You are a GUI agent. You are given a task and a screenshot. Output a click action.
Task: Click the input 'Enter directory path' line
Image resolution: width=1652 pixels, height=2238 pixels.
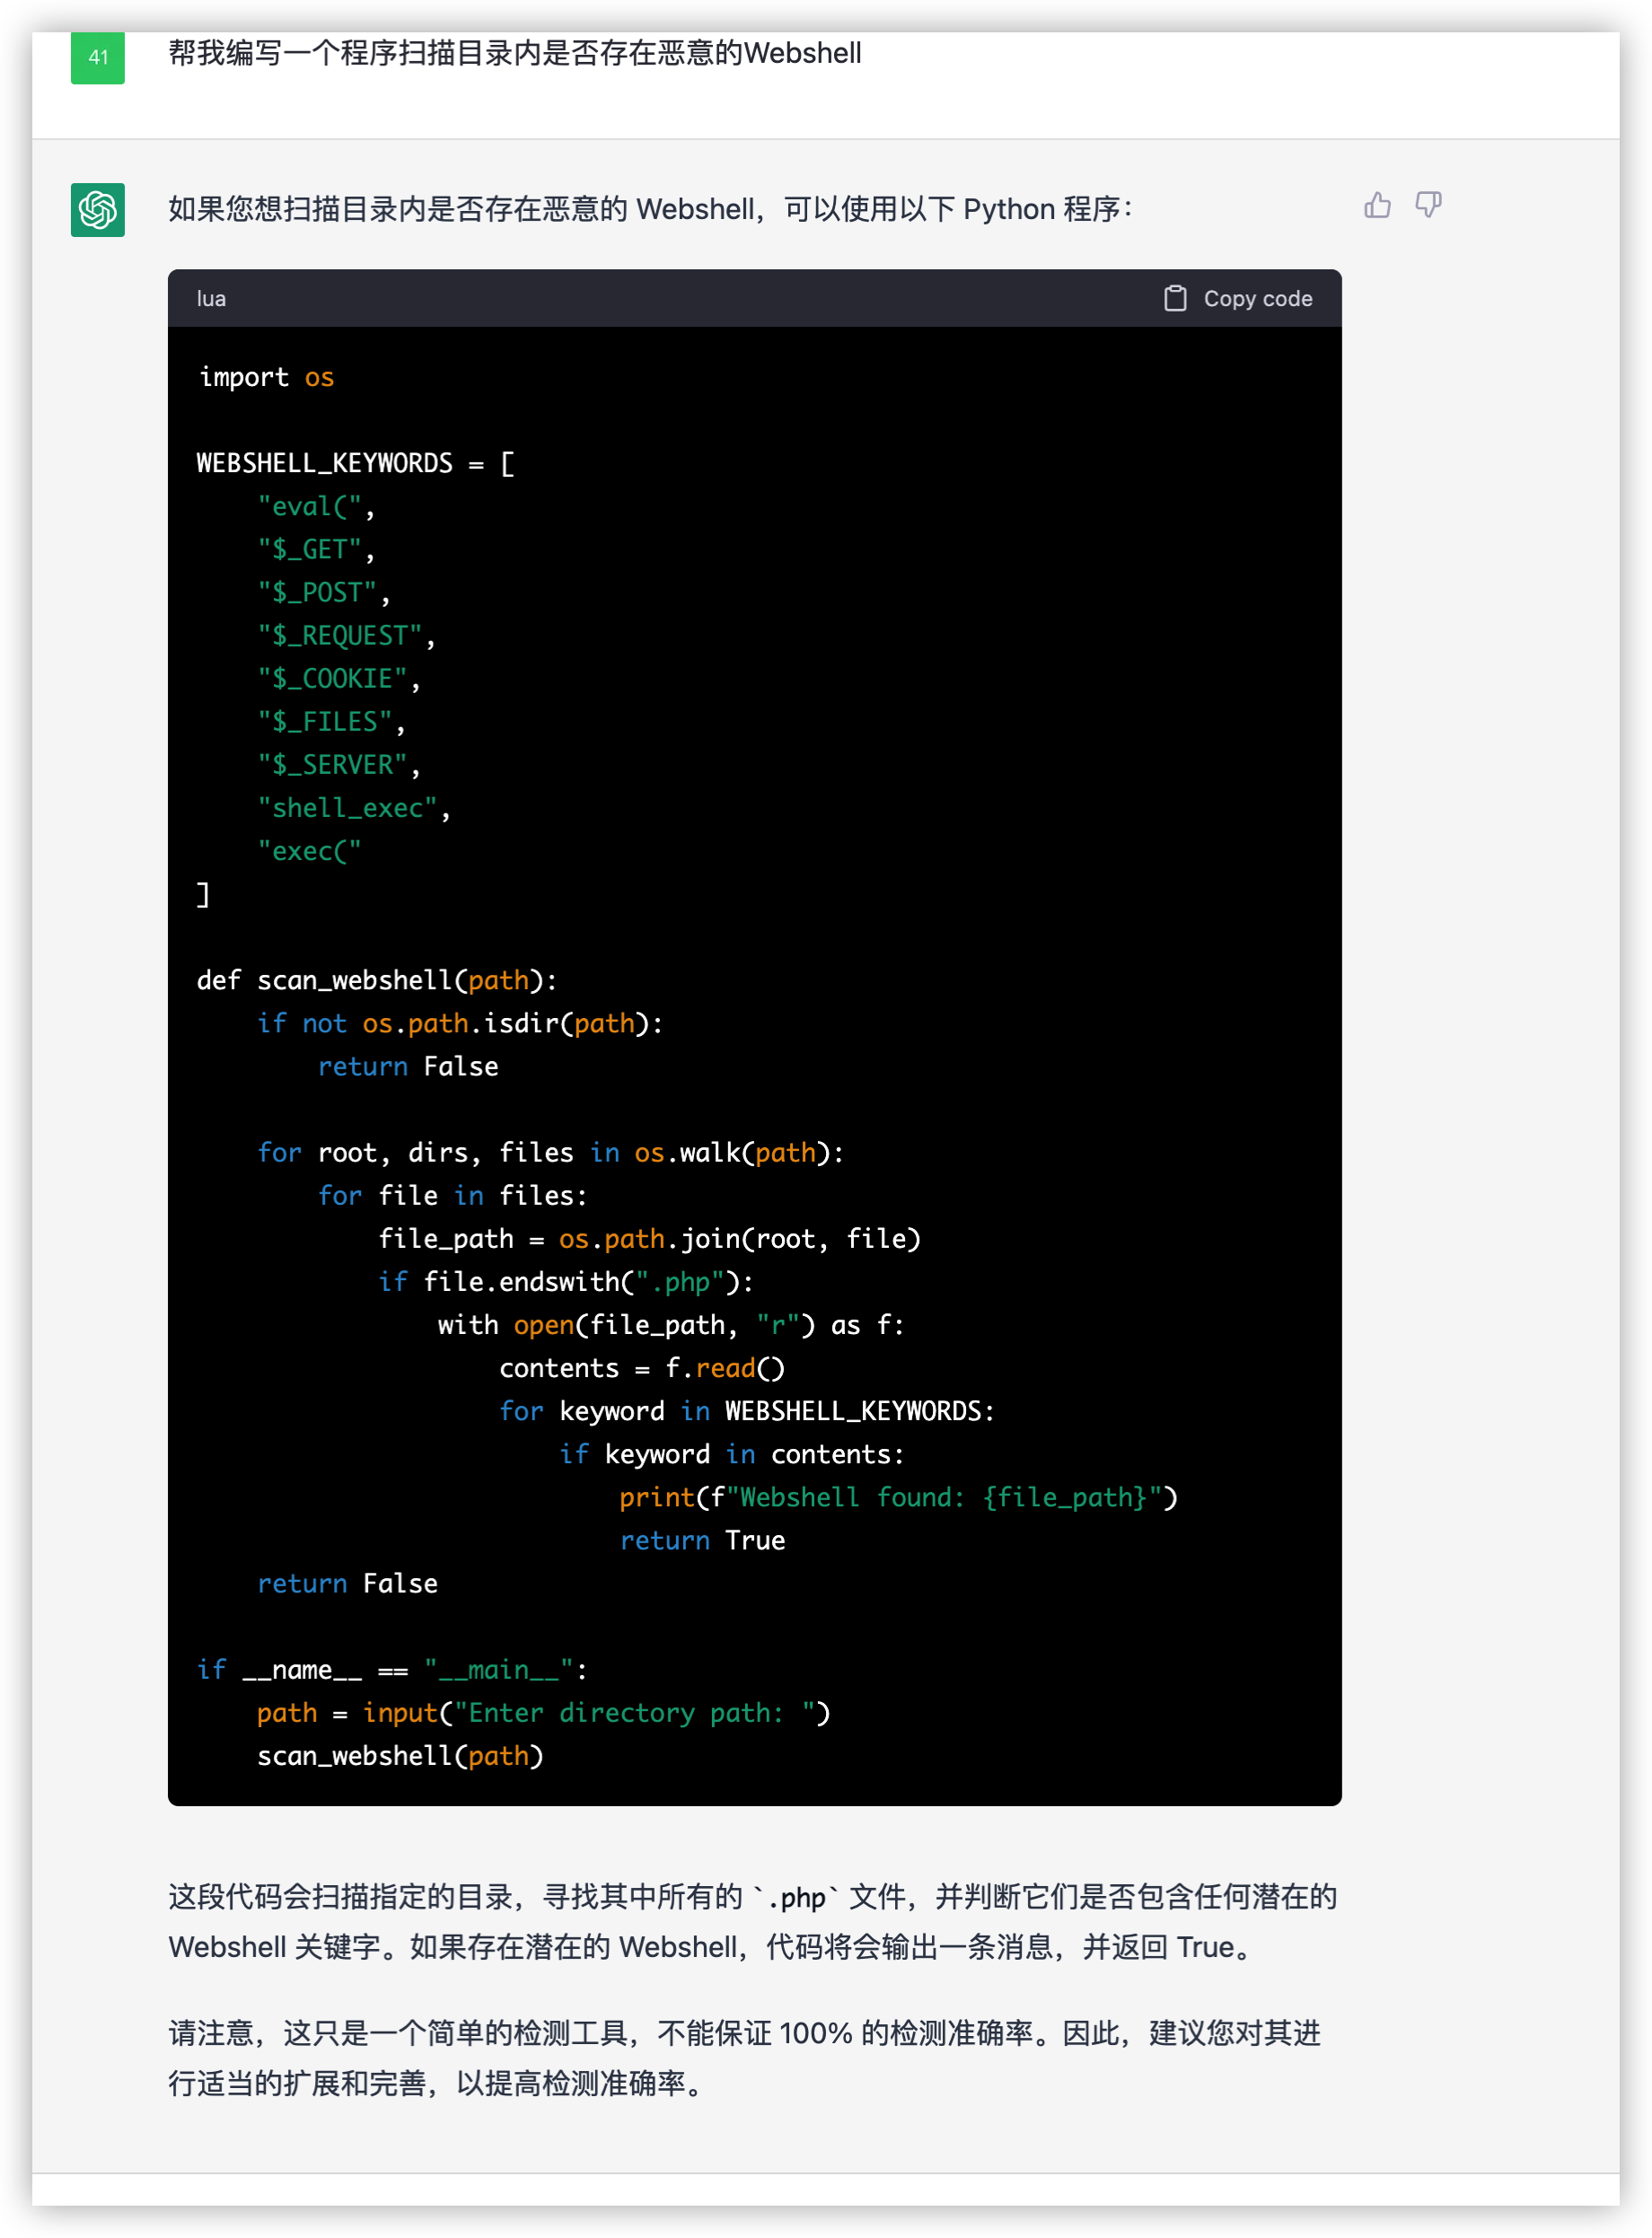(544, 1712)
